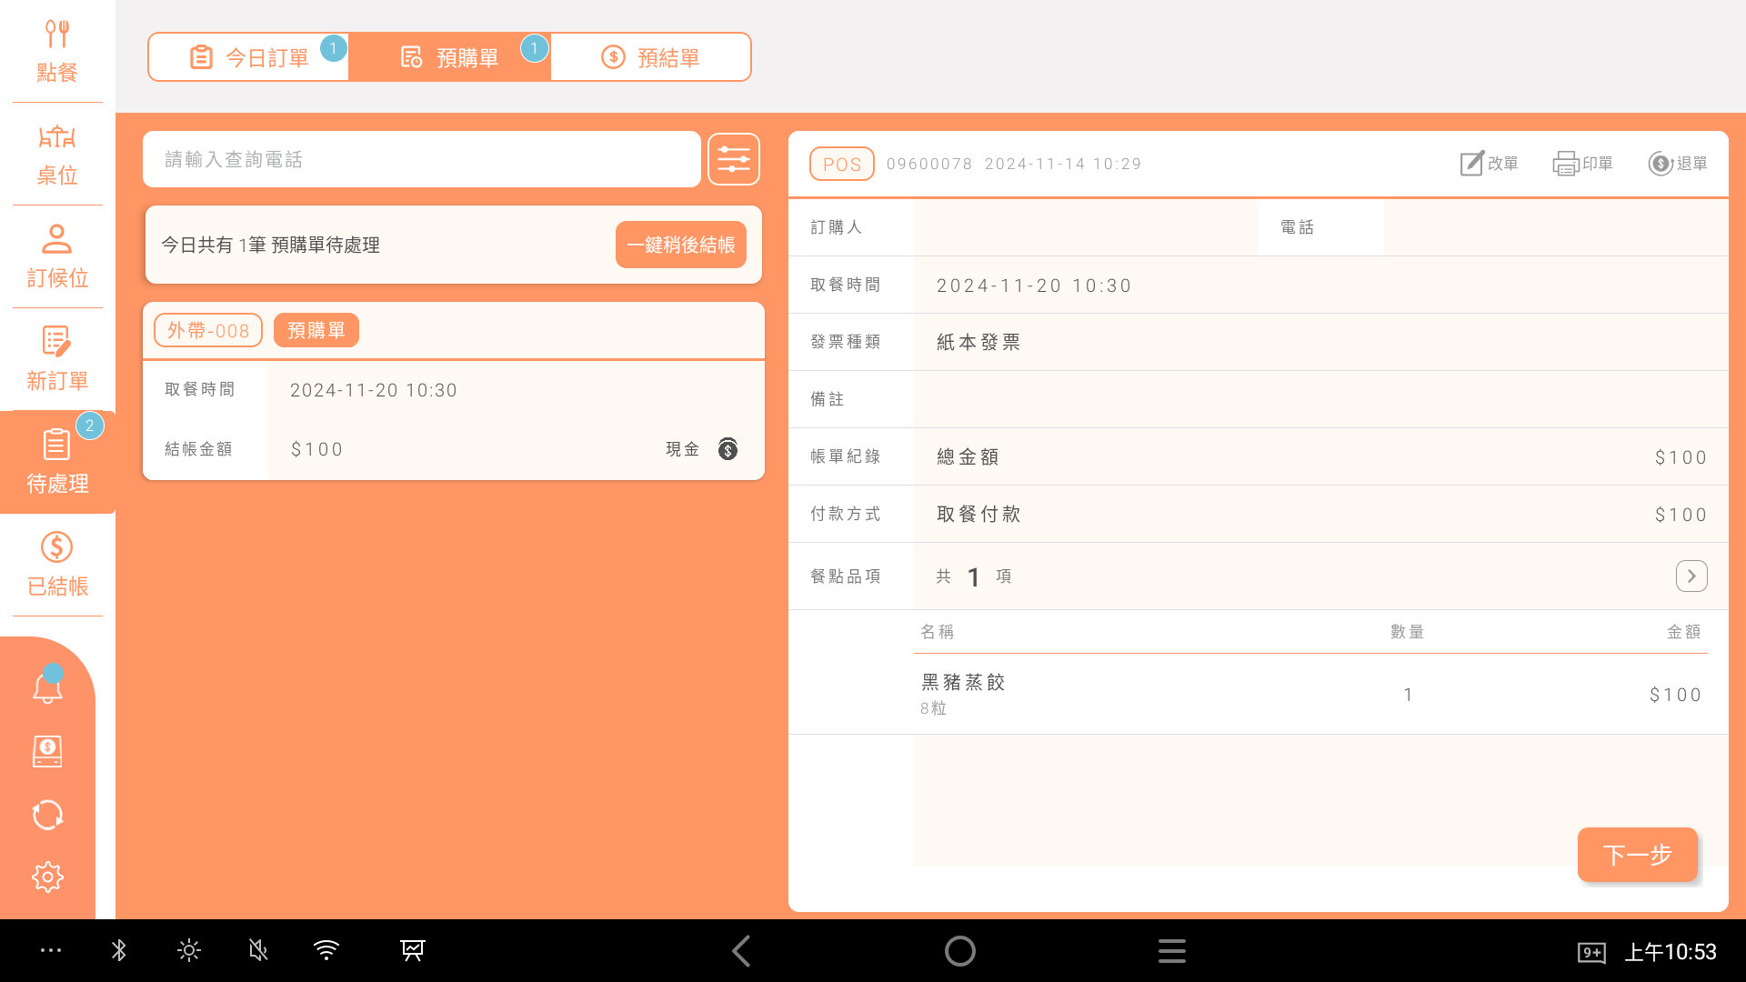The image size is (1746, 982).
Task: Click 退單 refund order icon
Action: [x=1678, y=164]
